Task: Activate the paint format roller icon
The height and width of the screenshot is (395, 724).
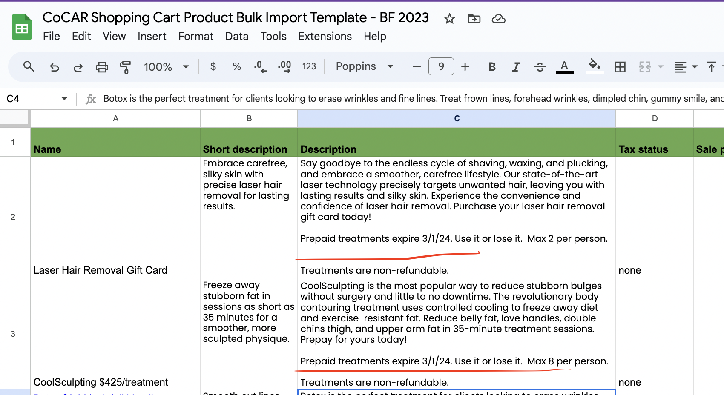Action: coord(125,67)
